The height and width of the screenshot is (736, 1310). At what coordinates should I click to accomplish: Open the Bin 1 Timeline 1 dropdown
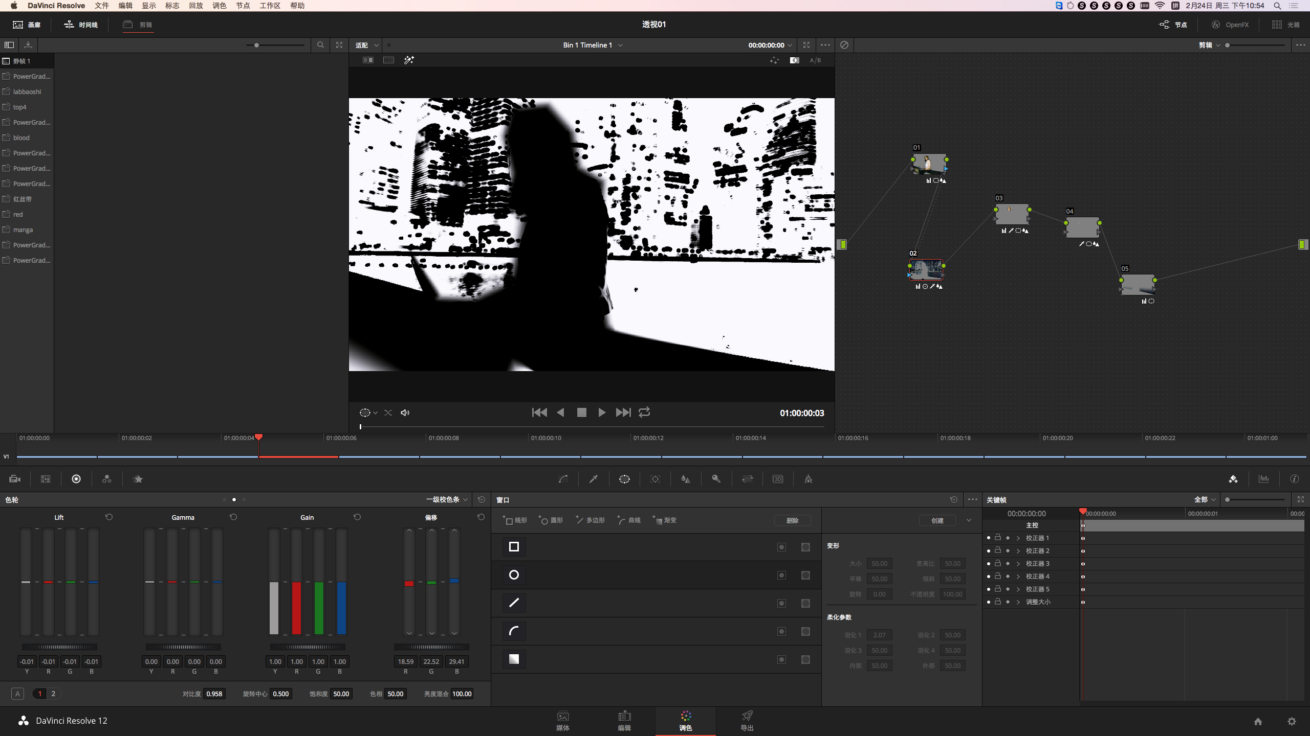tap(593, 45)
